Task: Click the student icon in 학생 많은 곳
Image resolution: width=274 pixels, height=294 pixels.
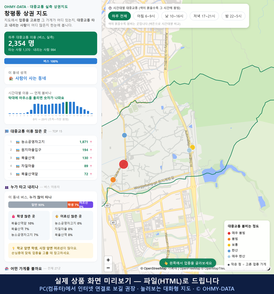Action: 13,216
